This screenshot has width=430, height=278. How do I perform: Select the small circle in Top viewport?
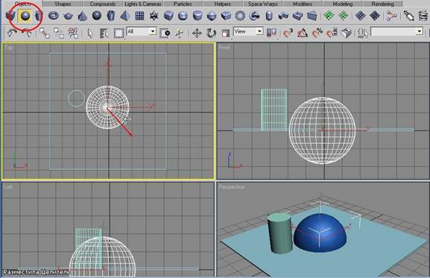coord(76,98)
